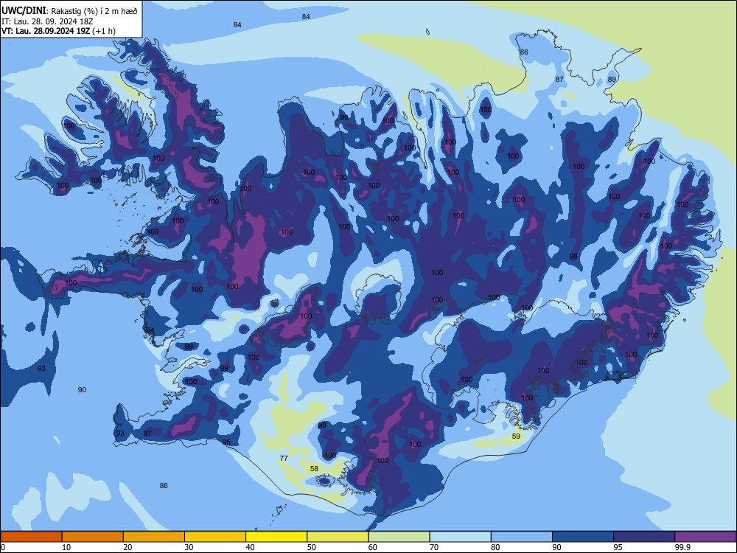Click the 80–90 light blue legend swatch
737x553 pixels.
(x=522, y=537)
